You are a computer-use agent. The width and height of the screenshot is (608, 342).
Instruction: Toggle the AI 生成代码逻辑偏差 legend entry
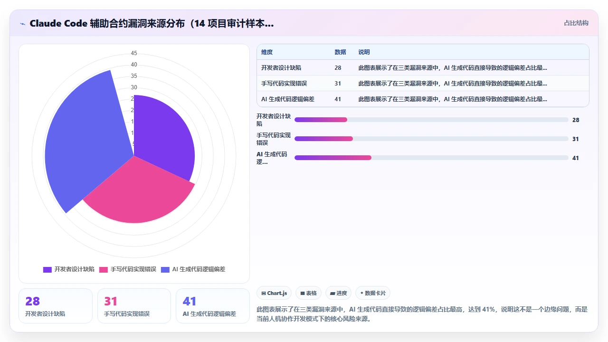(193, 269)
